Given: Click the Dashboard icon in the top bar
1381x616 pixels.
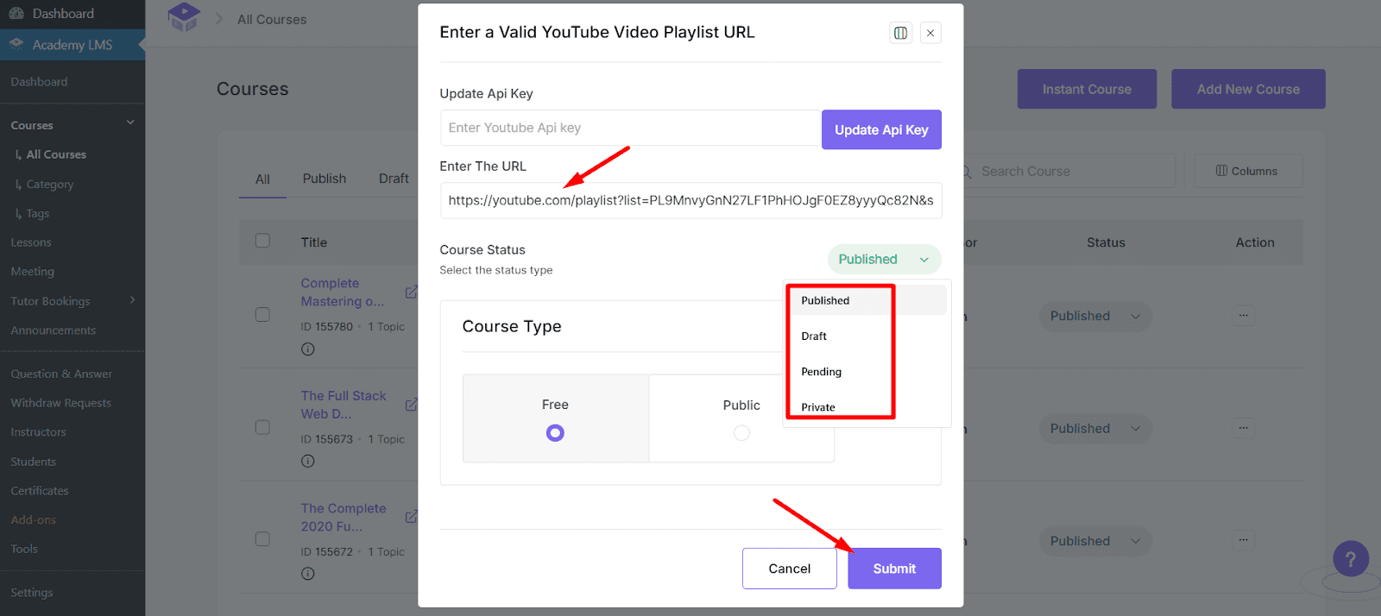Looking at the screenshot, I should 16,13.
